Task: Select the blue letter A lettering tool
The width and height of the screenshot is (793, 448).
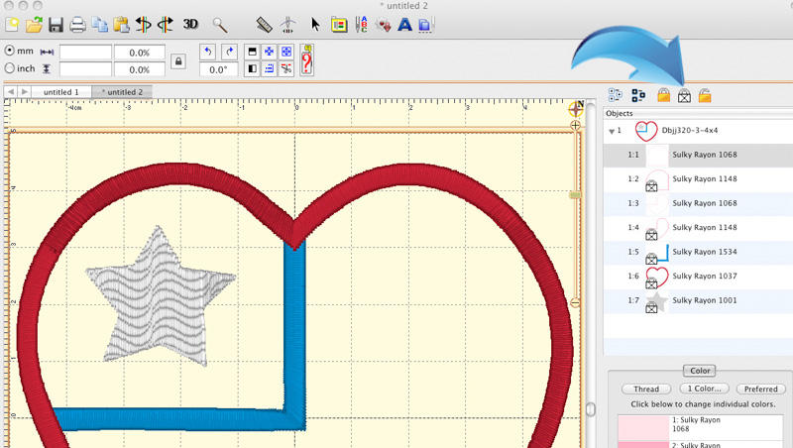Action: 404,24
